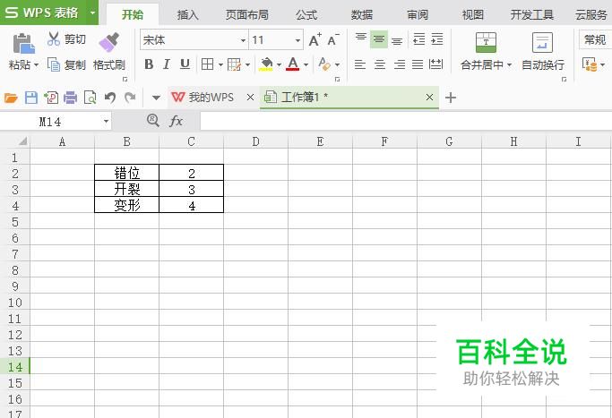Screen dimensions: 612x418
Task: Open the quick access toolbar customize arrow
Action: tap(156, 98)
